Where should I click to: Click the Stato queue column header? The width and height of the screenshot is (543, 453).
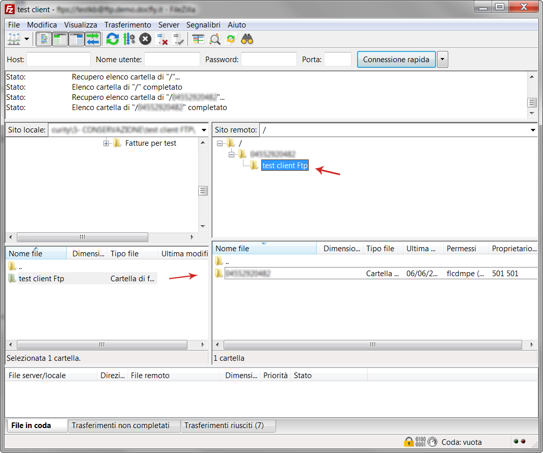[328, 376]
